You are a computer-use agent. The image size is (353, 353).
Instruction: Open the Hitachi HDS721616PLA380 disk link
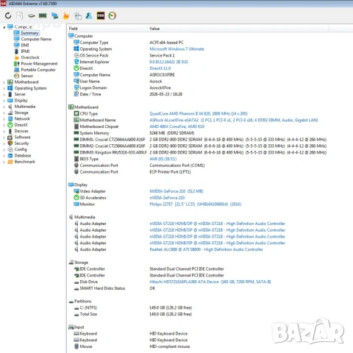tap(210, 282)
